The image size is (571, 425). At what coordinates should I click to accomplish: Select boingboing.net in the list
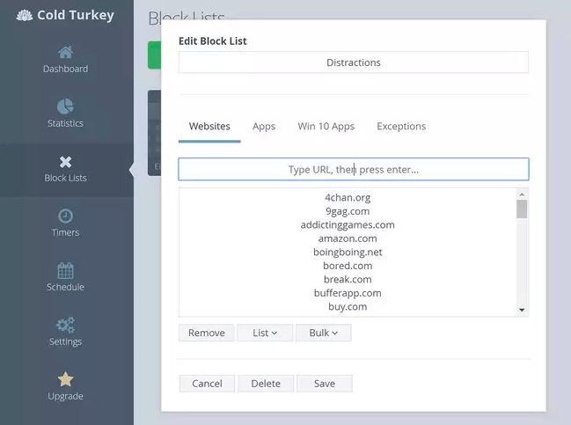point(348,252)
